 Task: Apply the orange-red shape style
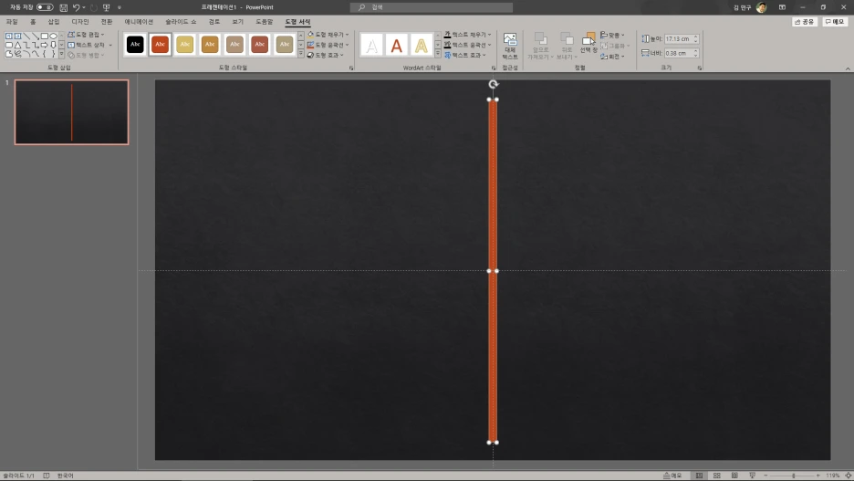click(x=161, y=44)
